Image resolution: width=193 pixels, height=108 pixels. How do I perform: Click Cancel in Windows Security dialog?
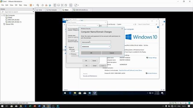pos(112,53)
